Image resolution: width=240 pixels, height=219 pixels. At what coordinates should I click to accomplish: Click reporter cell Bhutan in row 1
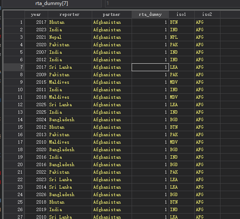[70, 22]
